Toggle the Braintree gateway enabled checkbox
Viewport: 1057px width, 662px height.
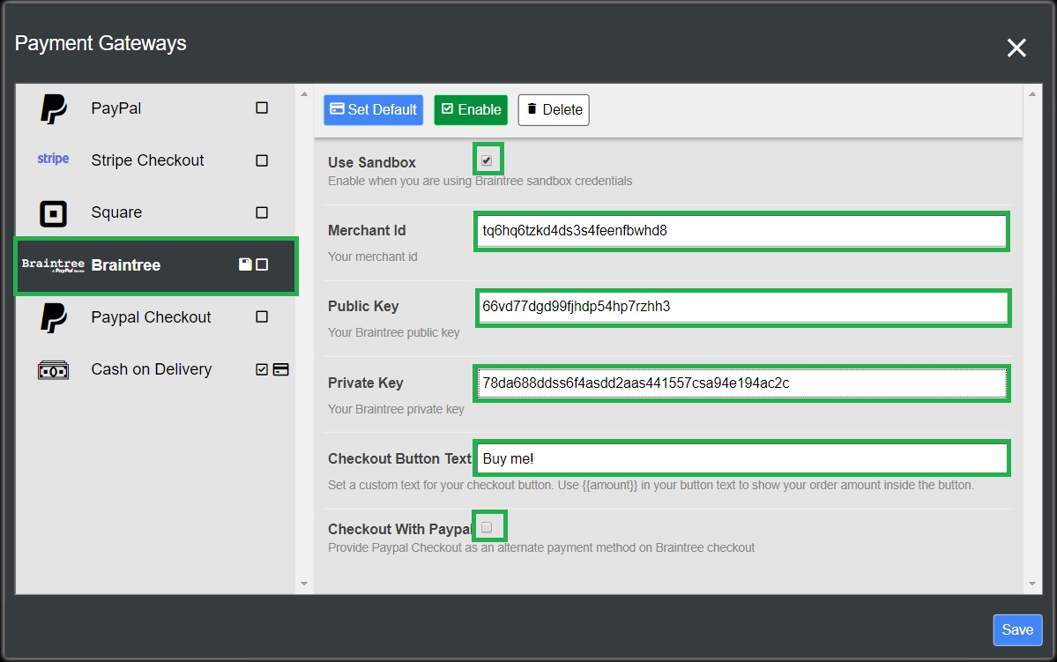[x=262, y=265]
